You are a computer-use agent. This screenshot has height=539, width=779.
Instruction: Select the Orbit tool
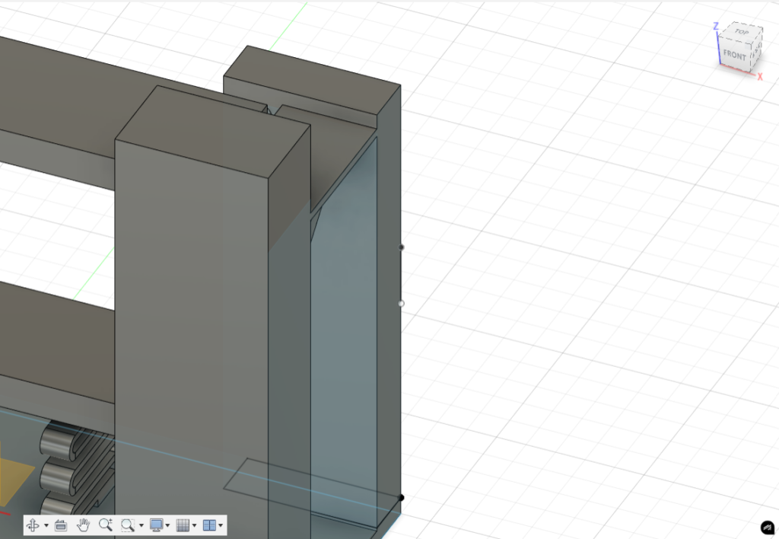(33, 525)
